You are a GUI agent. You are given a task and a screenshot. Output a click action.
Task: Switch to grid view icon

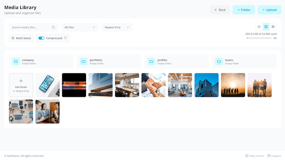266,27
